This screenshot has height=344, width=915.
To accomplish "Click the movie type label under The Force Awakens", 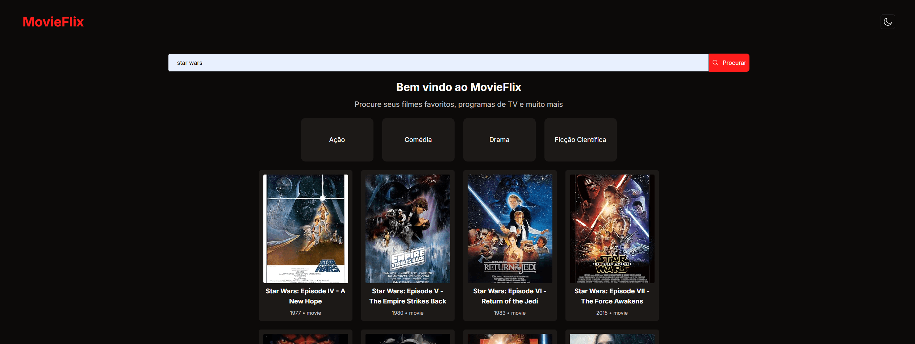I will click(x=621, y=312).
